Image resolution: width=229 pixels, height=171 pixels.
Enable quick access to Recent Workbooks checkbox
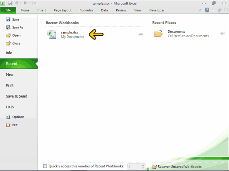click(x=45, y=166)
